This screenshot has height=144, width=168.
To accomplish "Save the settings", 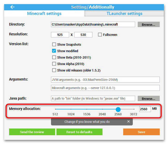I will tap(141, 132).
